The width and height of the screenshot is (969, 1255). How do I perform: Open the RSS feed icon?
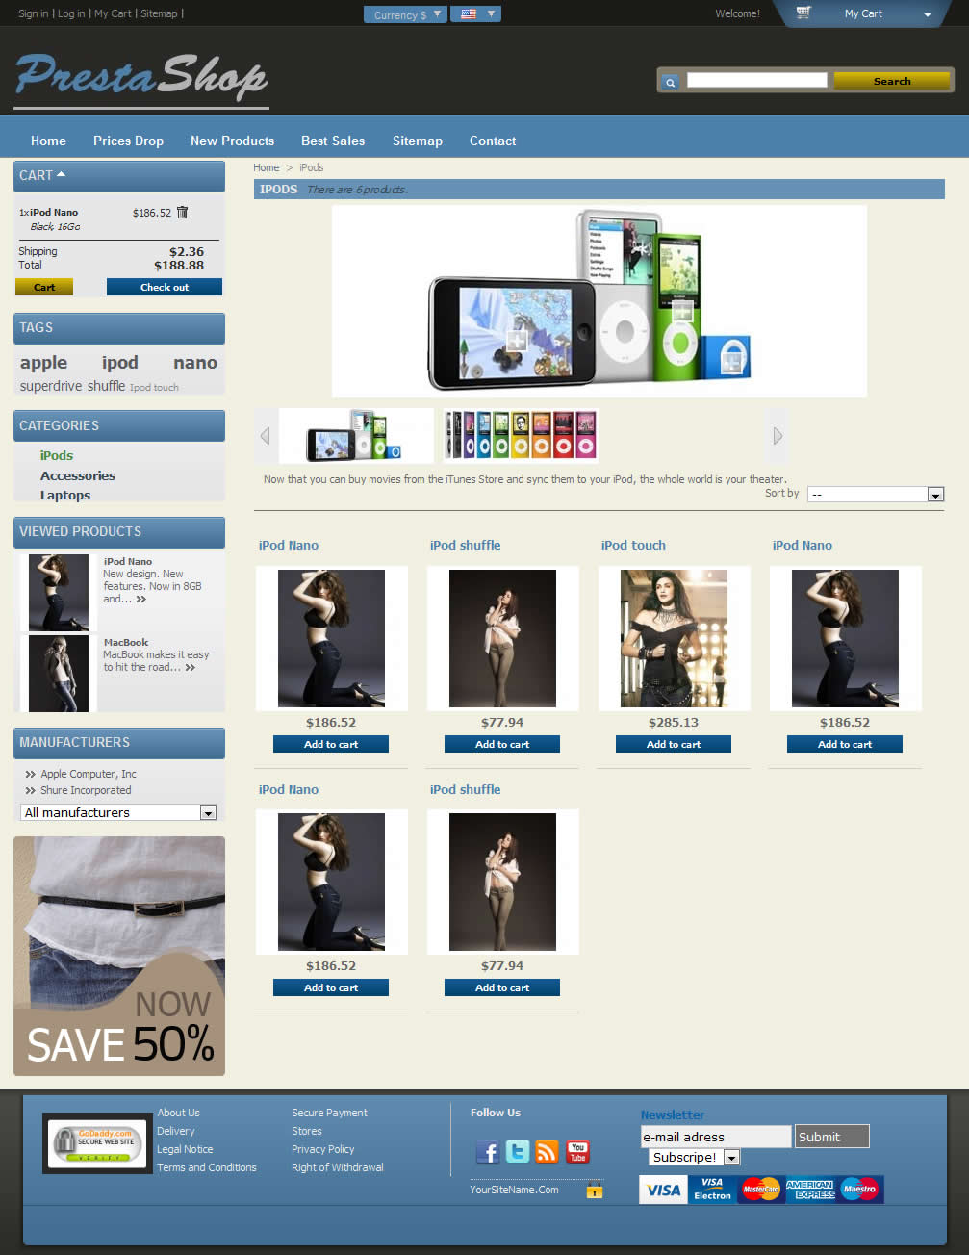(x=548, y=1151)
